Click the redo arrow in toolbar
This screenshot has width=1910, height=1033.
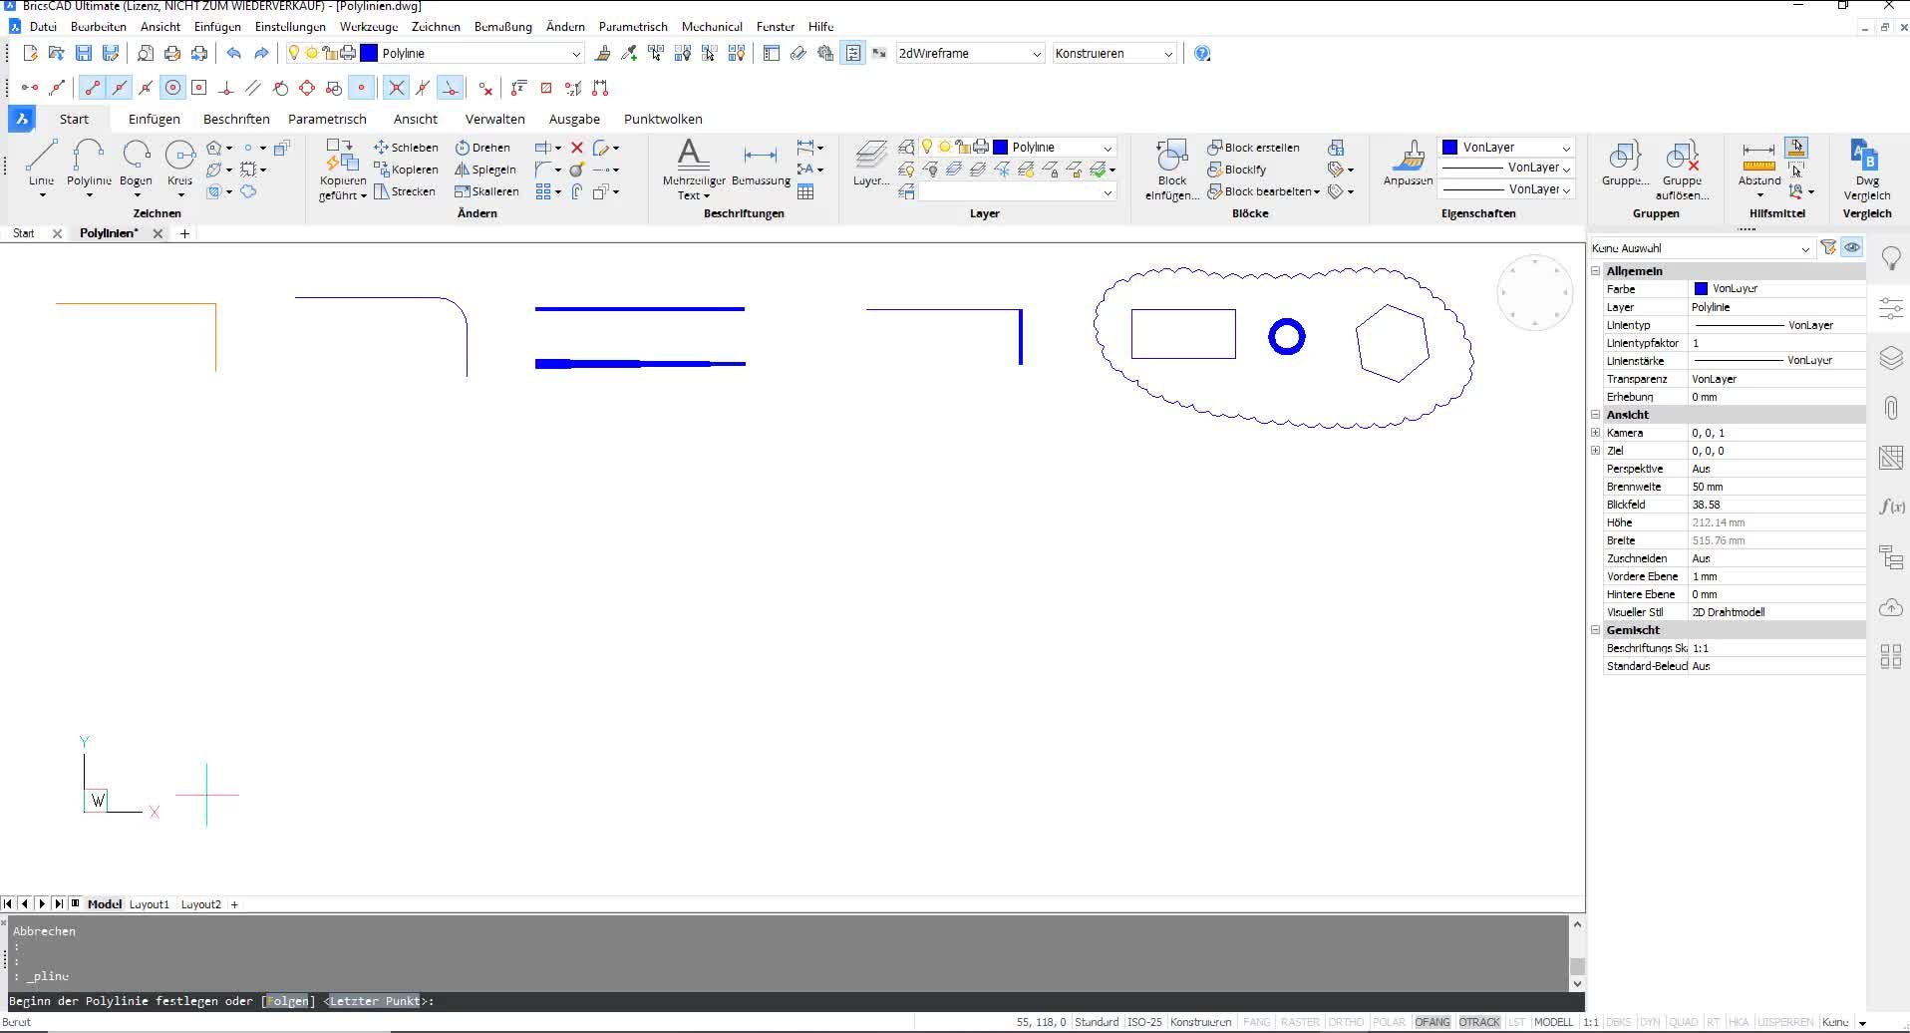[x=261, y=54]
